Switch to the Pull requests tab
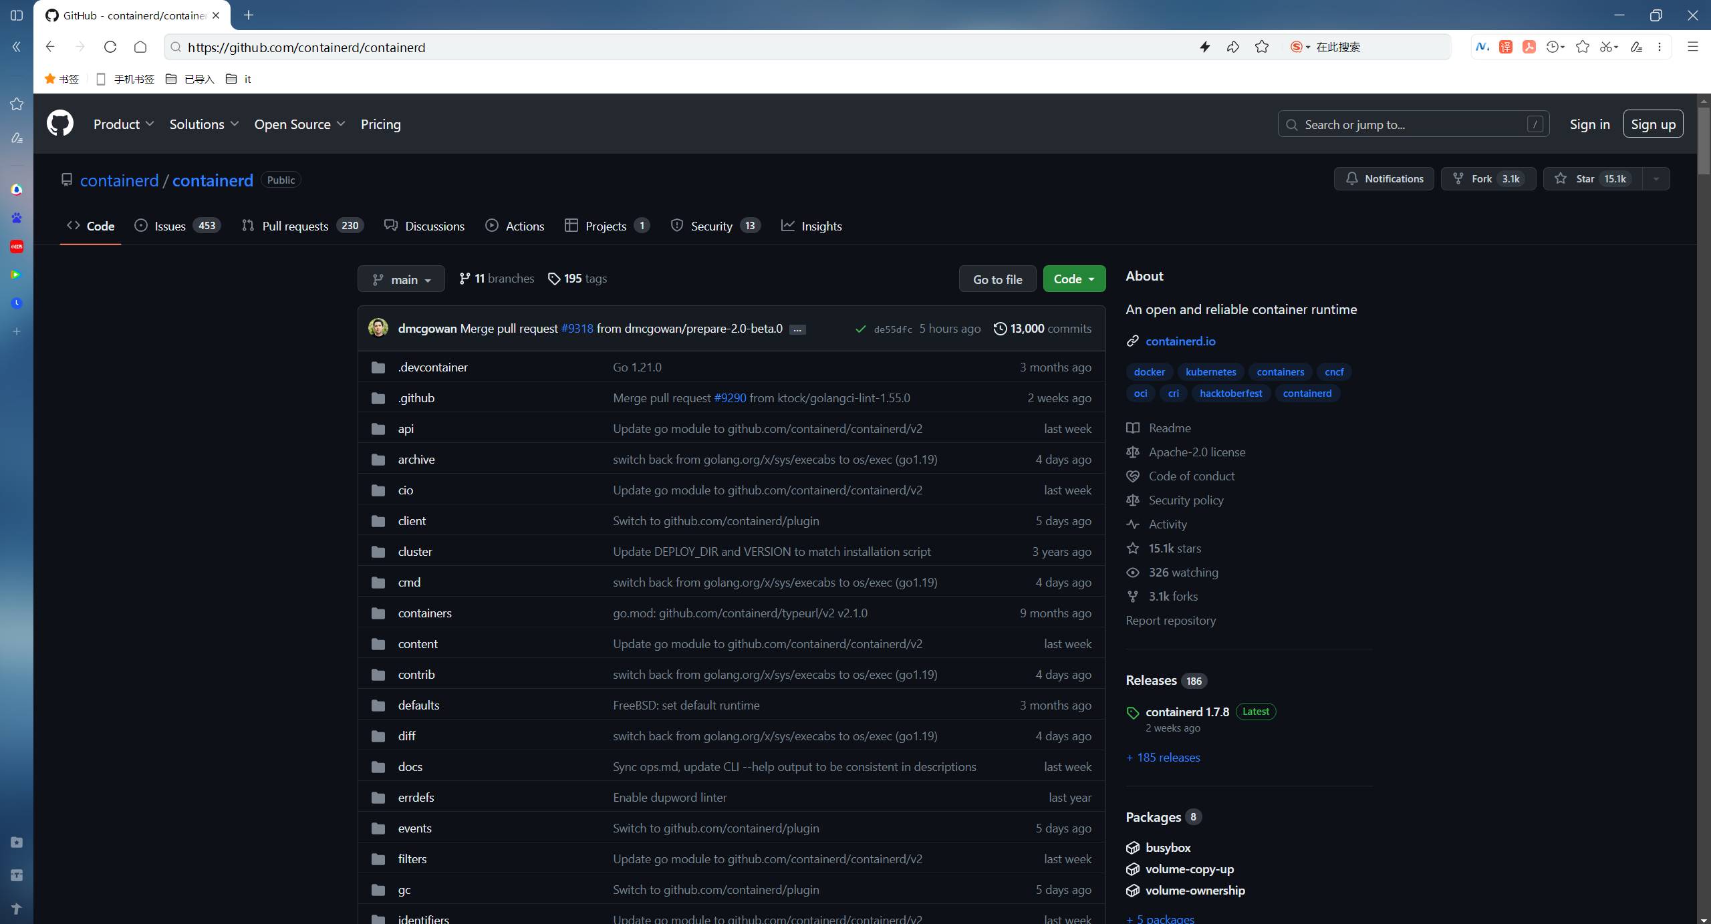1711x924 pixels. click(302, 226)
